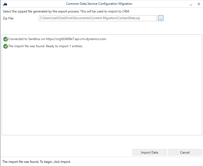Close the Configuration Migration window
This screenshot has height=166, width=203.
tap(199, 4)
